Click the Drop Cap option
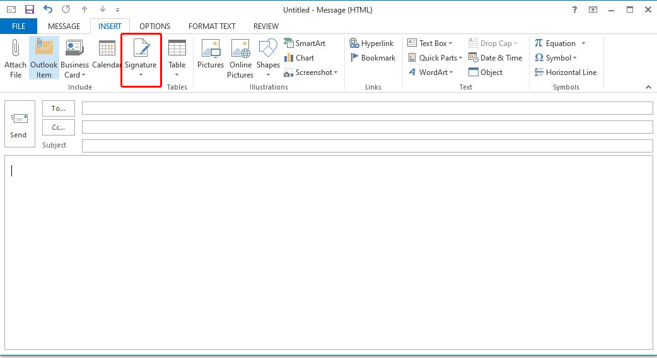The height and width of the screenshot is (358, 657). click(x=493, y=43)
